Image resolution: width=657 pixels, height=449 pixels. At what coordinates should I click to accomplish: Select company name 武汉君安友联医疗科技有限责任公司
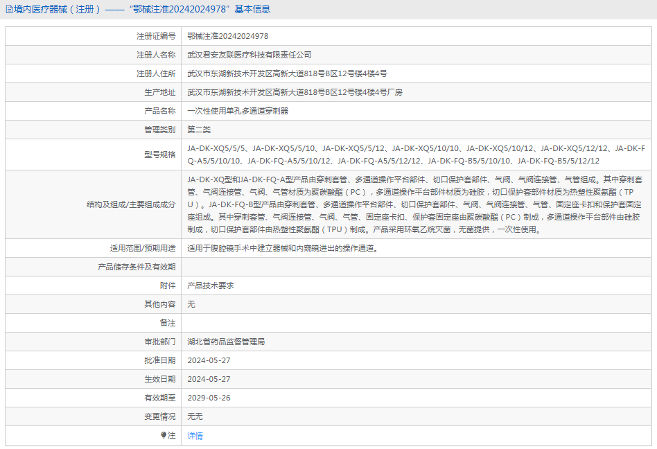[x=249, y=55]
